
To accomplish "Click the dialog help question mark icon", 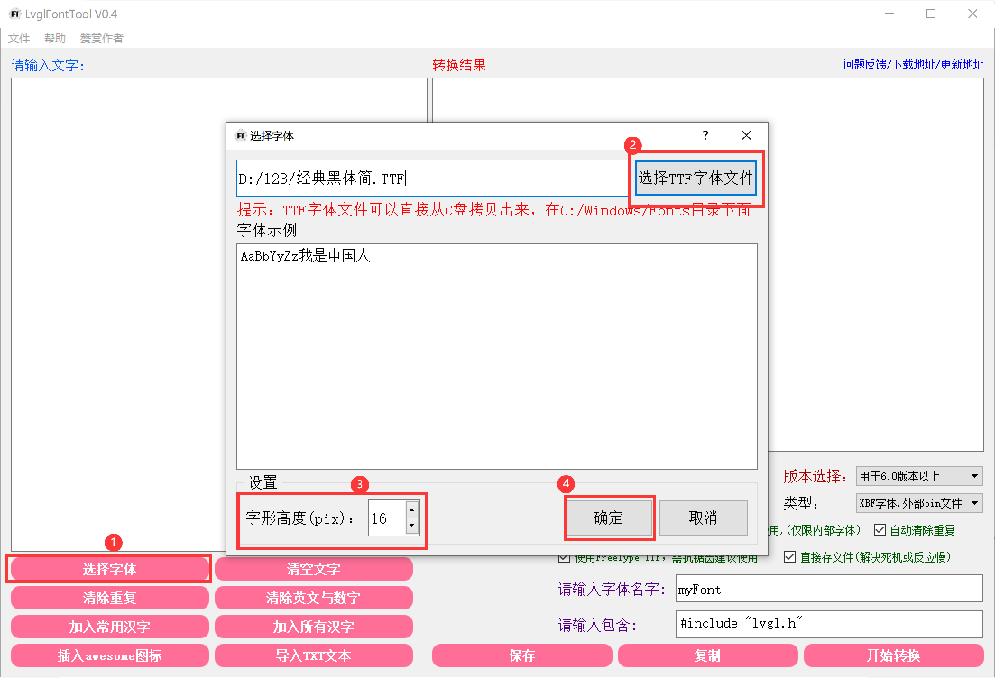I will pyautogui.click(x=705, y=135).
